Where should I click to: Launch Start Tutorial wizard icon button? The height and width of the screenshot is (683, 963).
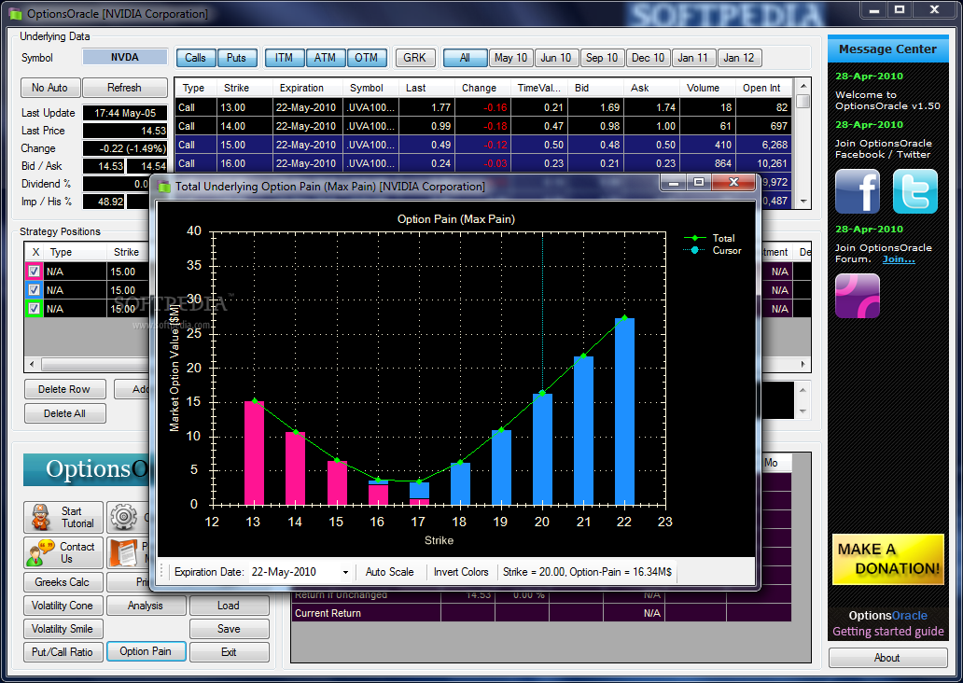[63, 517]
